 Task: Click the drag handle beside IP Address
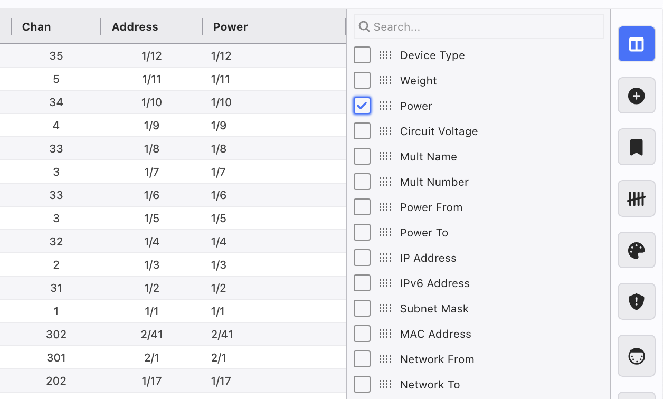click(385, 258)
